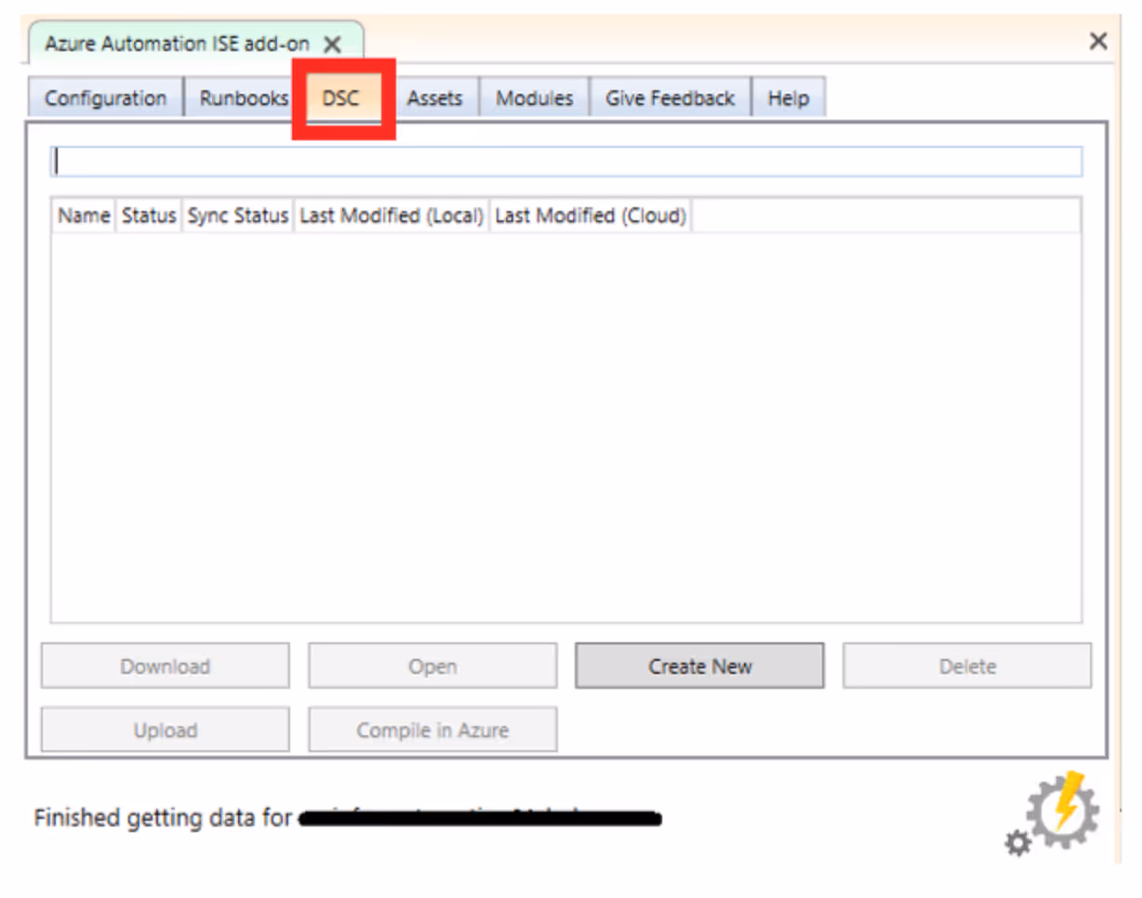The height and width of the screenshot is (898, 1142).
Task: Select the DSC tab
Action: (341, 99)
